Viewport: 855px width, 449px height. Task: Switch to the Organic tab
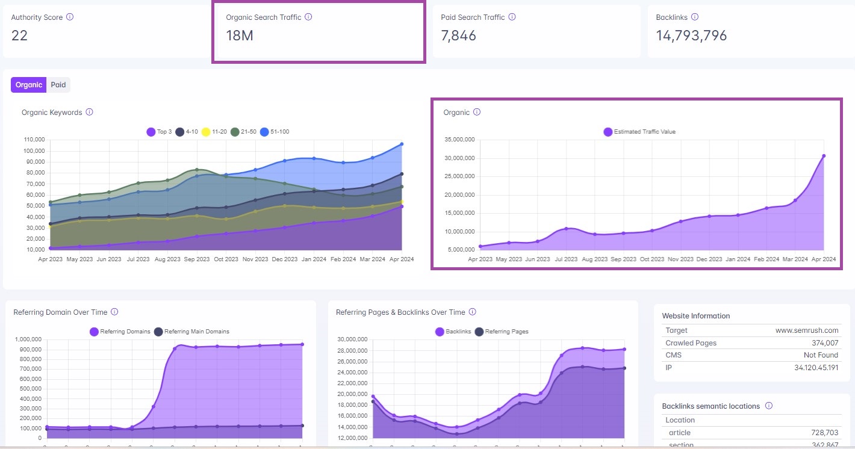[x=29, y=85]
